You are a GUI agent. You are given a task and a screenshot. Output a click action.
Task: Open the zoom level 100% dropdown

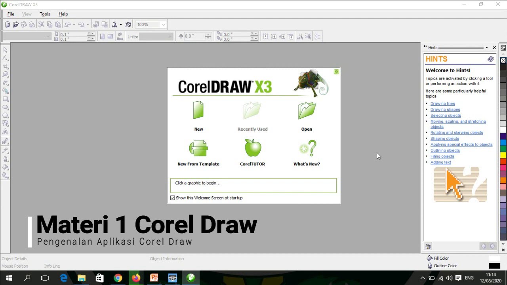[x=163, y=25]
